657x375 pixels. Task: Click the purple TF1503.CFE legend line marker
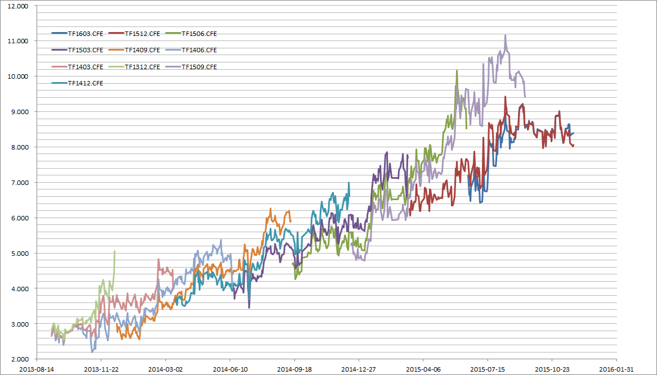pyautogui.click(x=59, y=50)
